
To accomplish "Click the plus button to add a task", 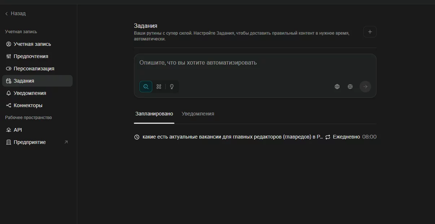I will [x=370, y=32].
